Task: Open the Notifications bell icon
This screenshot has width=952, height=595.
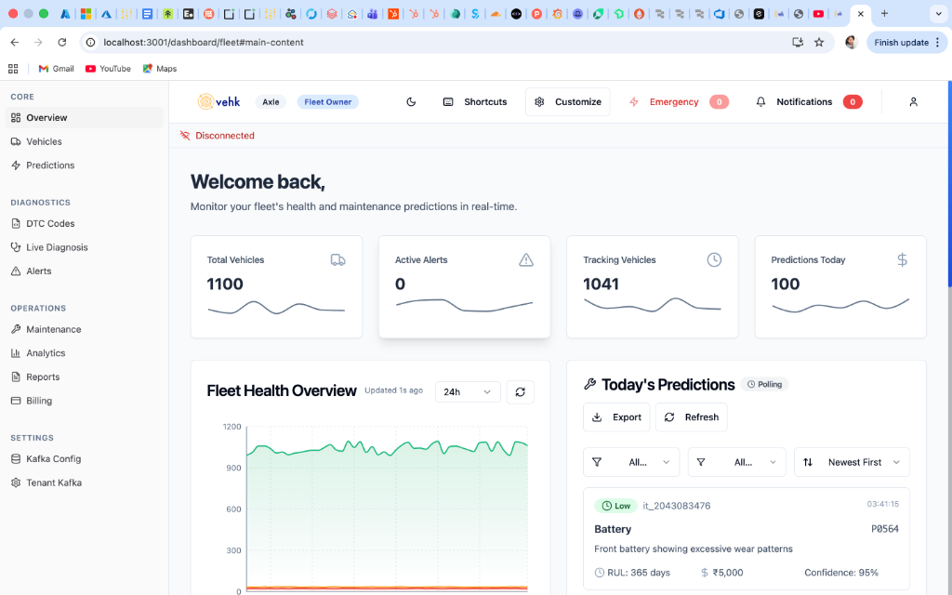Action: pyautogui.click(x=761, y=101)
